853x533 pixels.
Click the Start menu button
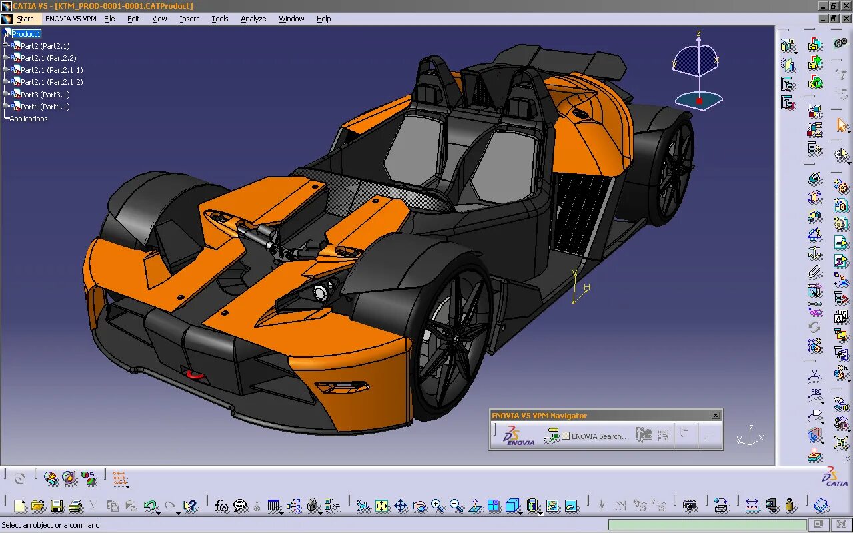click(x=25, y=19)
